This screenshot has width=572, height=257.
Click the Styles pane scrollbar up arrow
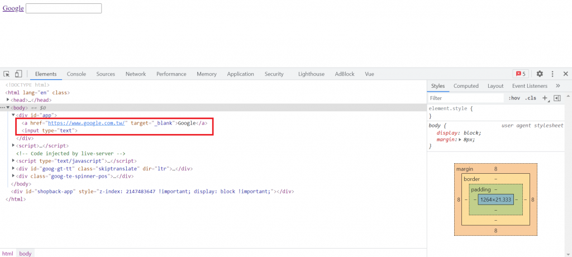568,96
